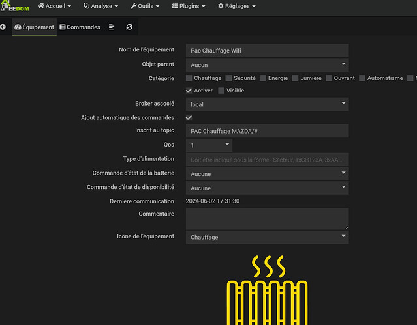Image resolution: width=417 pixels, height=325 pixels.
Task: Switch to the Commandes tab
Action: pos(80,27)
